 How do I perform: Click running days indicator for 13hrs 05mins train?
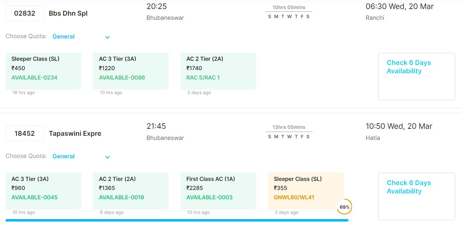click(x=289, y=136)
